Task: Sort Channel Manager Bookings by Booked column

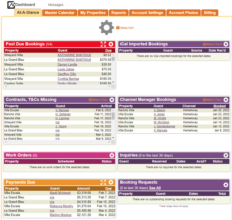Action: pyautogui.click(x=219, y=106)
